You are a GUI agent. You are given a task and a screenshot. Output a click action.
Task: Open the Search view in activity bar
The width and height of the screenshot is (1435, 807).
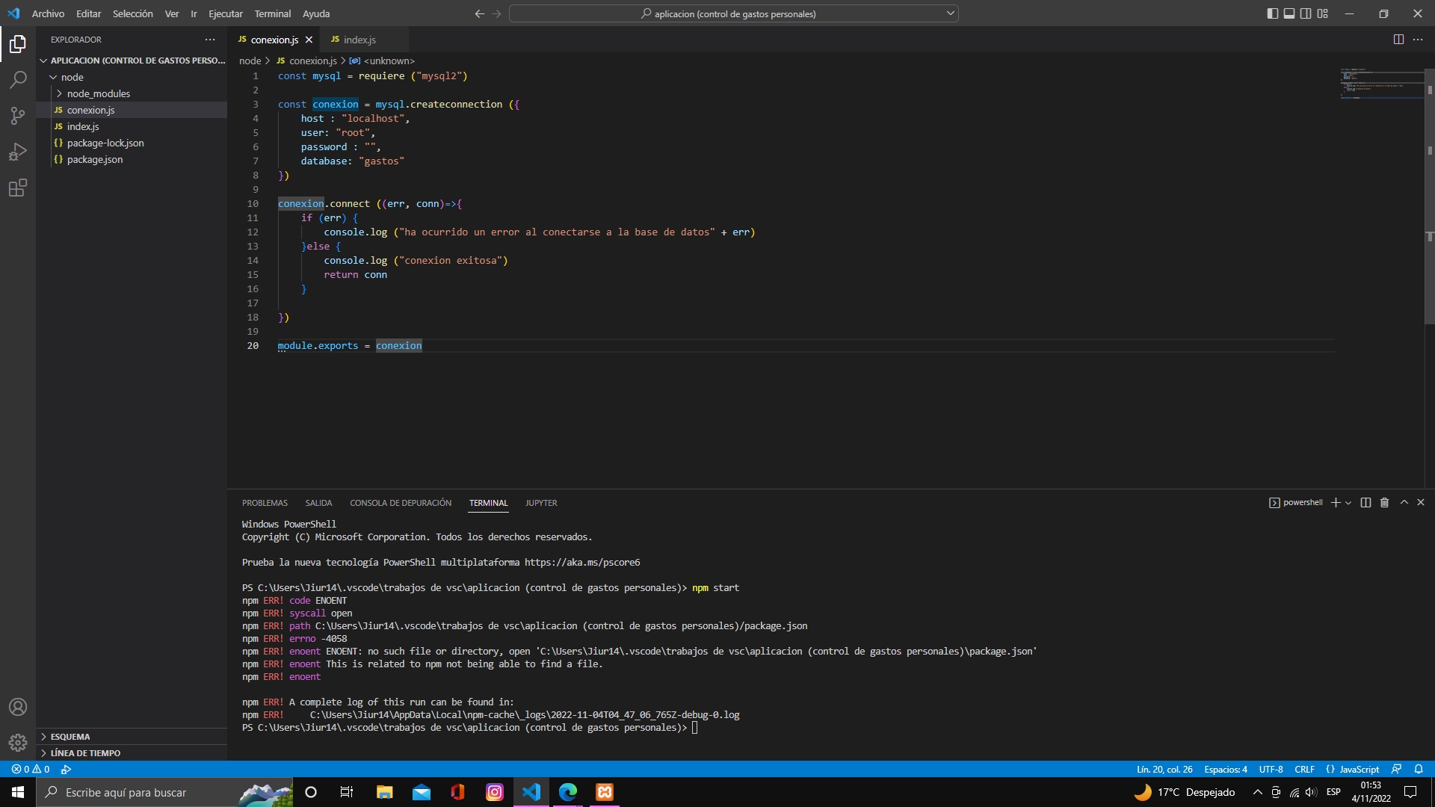pos(18,79)
